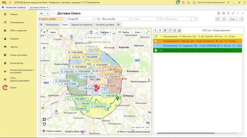This screenshot has height=138, width=247.
Task: Open Условия использования link
Action: [x=139, y=131]
